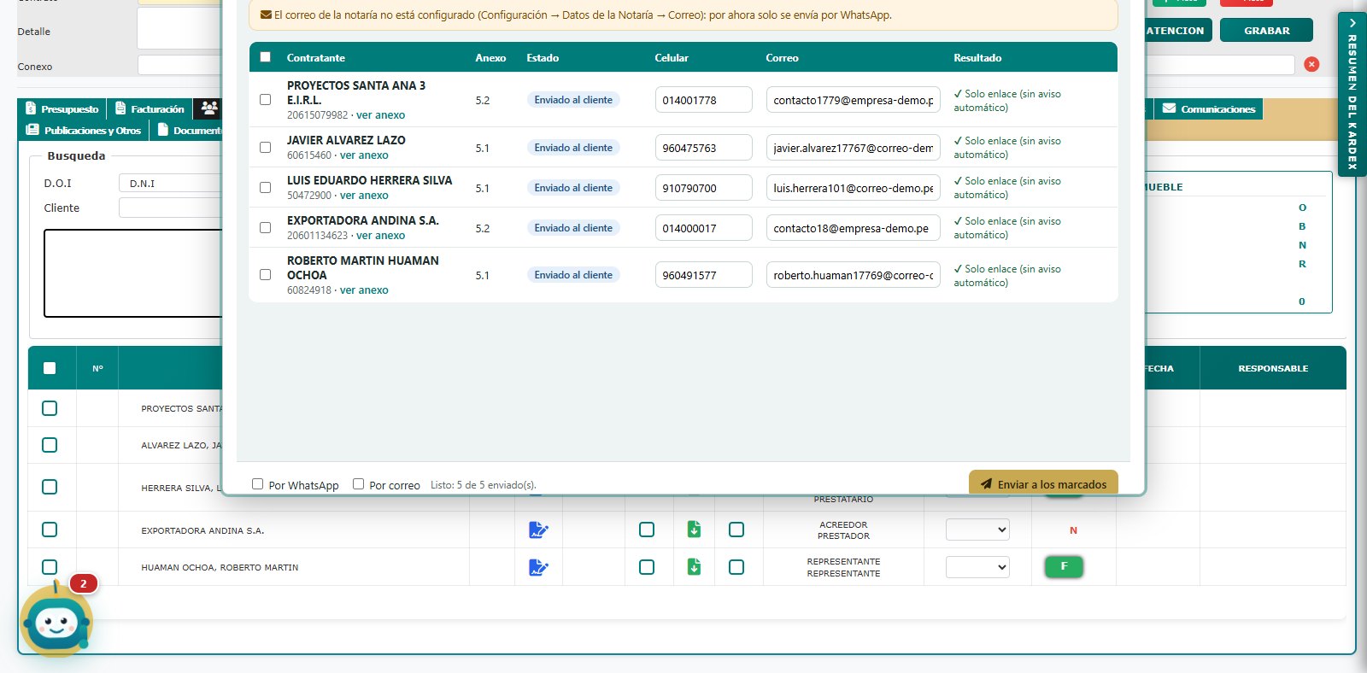
Task: Open the D.N.I document type dropdown
Action: pyautogui.click(x=171, y=183)
